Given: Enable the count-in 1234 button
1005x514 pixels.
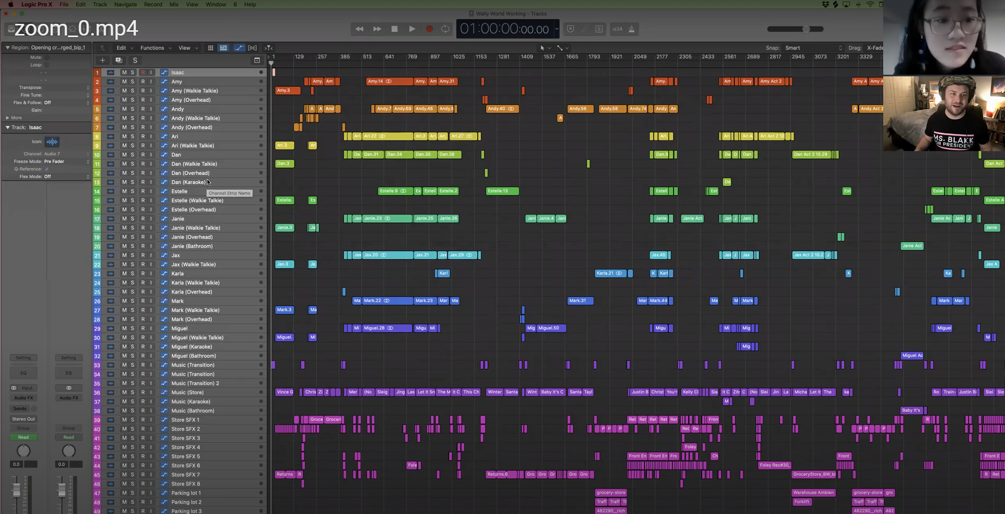Looking at the screenshot, I should 617,29.
